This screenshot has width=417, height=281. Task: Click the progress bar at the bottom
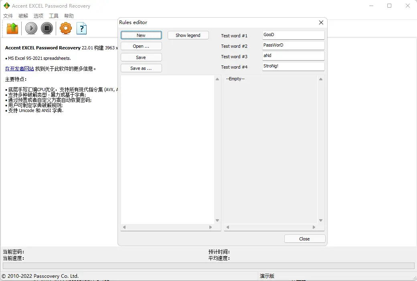click(208, 266)
